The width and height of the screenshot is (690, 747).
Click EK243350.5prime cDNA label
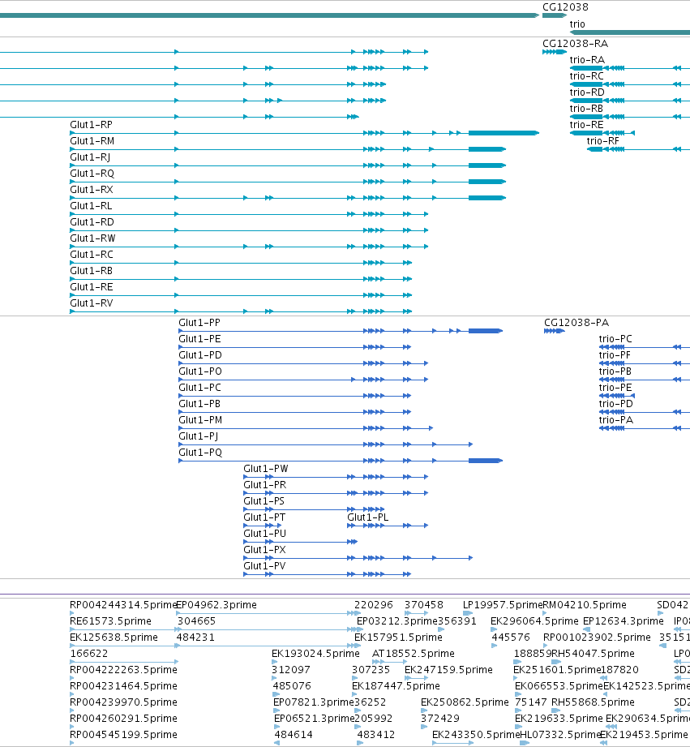pyautogui.click(x=476, y=734)
